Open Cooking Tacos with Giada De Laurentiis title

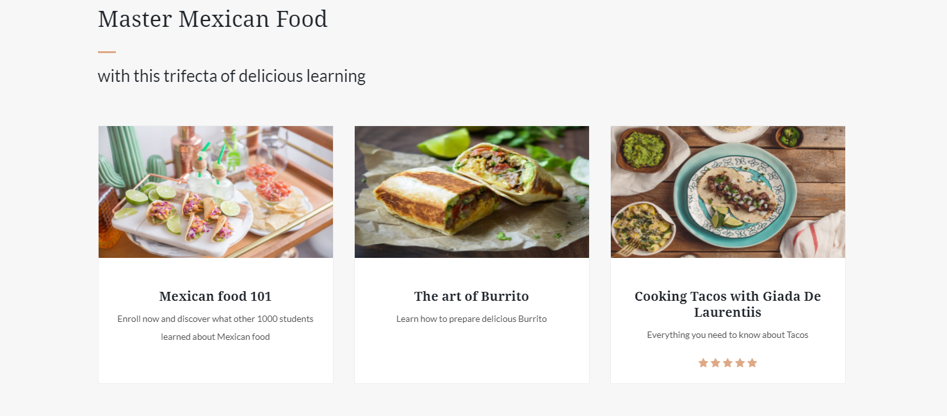click(x=727, y=304)
